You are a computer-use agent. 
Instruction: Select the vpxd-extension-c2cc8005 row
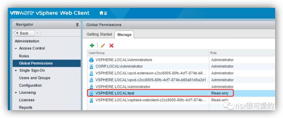[181, 73]
